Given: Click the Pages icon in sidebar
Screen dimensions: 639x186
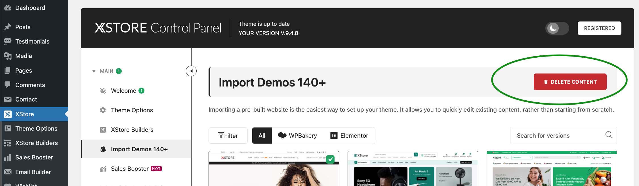Looking at the screenshot, I should click(8, 70).
